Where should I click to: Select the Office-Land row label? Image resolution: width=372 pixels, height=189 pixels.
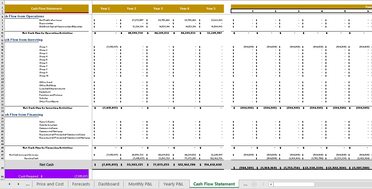(46, 82)
